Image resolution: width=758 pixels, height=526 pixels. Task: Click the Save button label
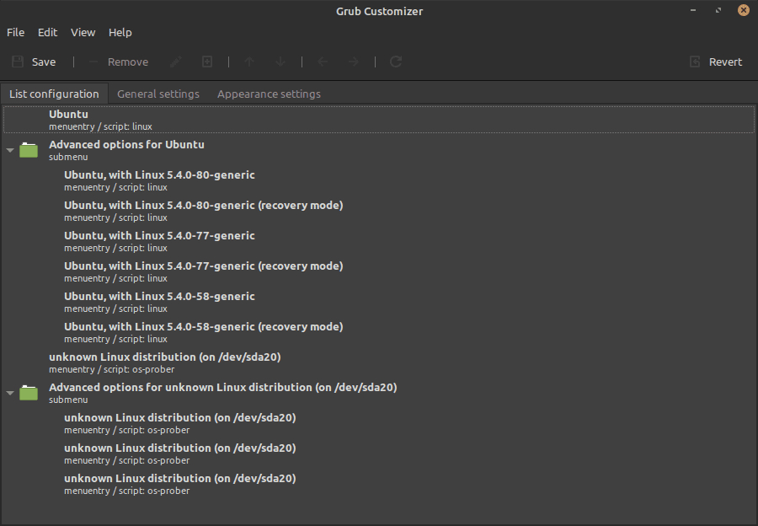tap(44, 62)
